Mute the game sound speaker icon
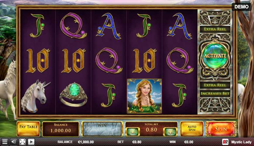 (x=13, y=142)
